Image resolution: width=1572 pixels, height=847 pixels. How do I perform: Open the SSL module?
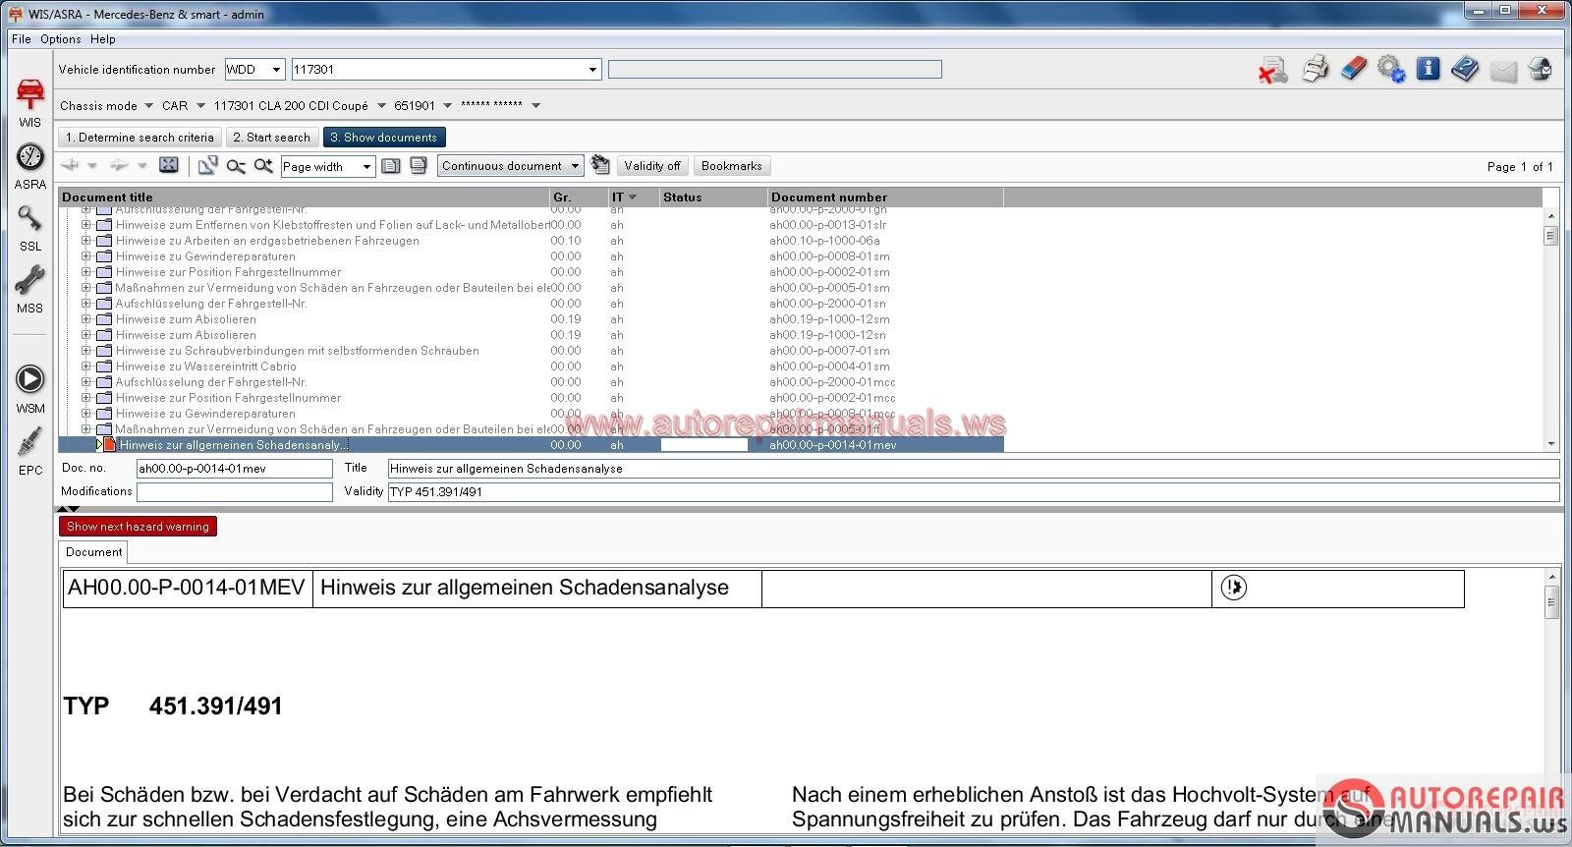click(x=30, y=228)
